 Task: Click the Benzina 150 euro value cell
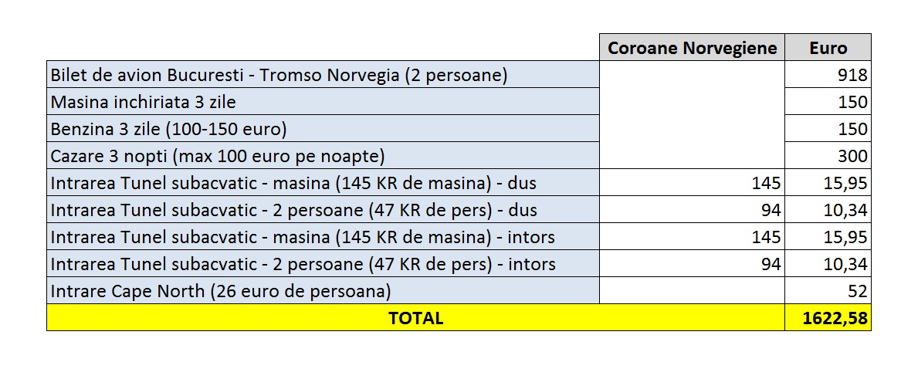pos(828,129)
